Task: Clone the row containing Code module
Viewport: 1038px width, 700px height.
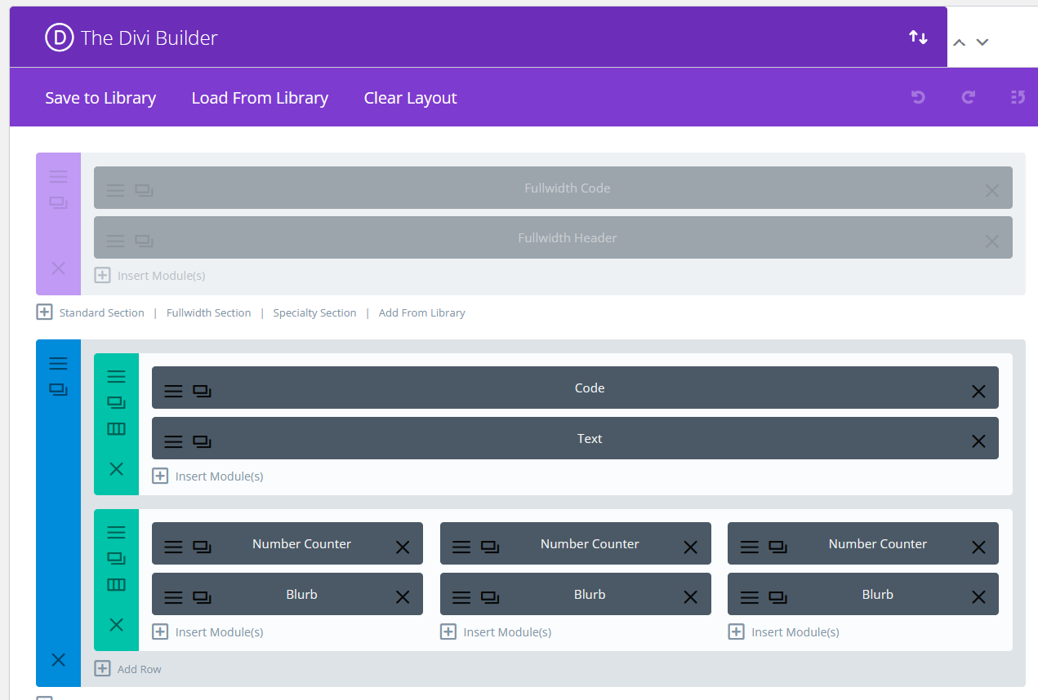Action: (116, 403)
